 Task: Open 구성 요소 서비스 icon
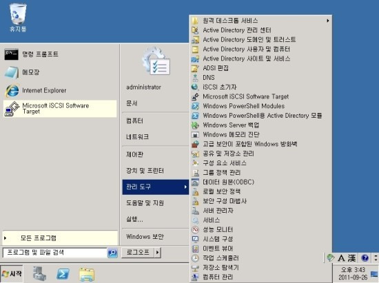tap(195, 163)
